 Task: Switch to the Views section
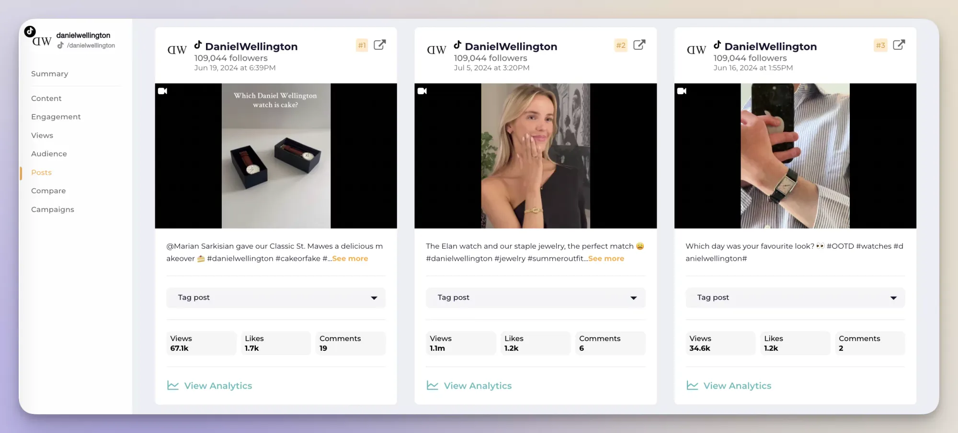point(42,135)
